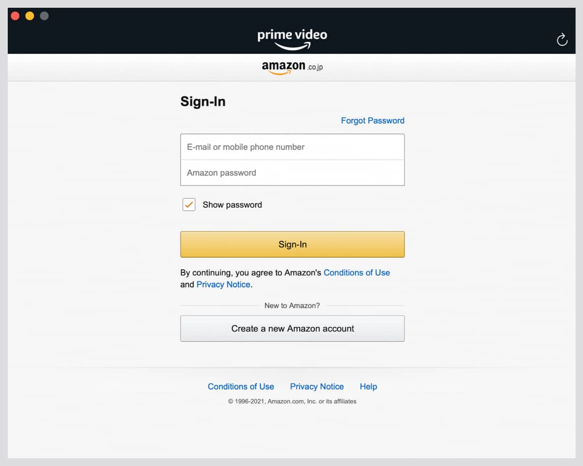Open the Help link in the footer
Image resolution: width=583 pixels, height=466 pixels.
pos(368,386)
